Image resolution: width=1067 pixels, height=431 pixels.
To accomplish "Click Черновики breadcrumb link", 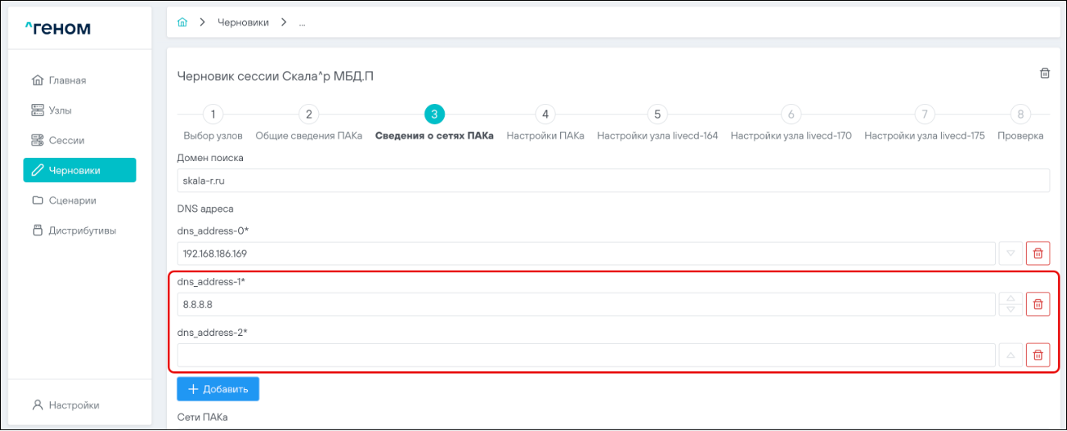I will [242, 22].
